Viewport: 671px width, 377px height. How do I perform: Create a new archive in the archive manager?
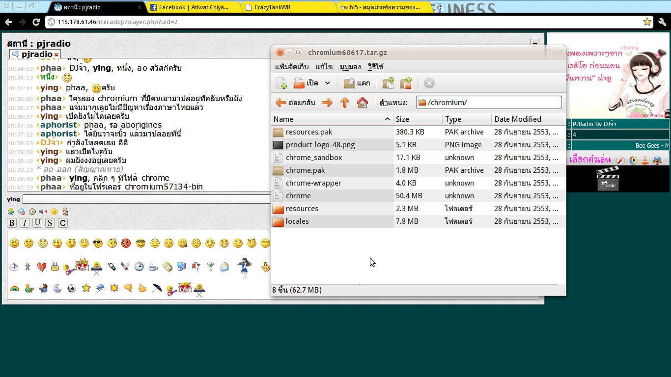tap(282, 83)
